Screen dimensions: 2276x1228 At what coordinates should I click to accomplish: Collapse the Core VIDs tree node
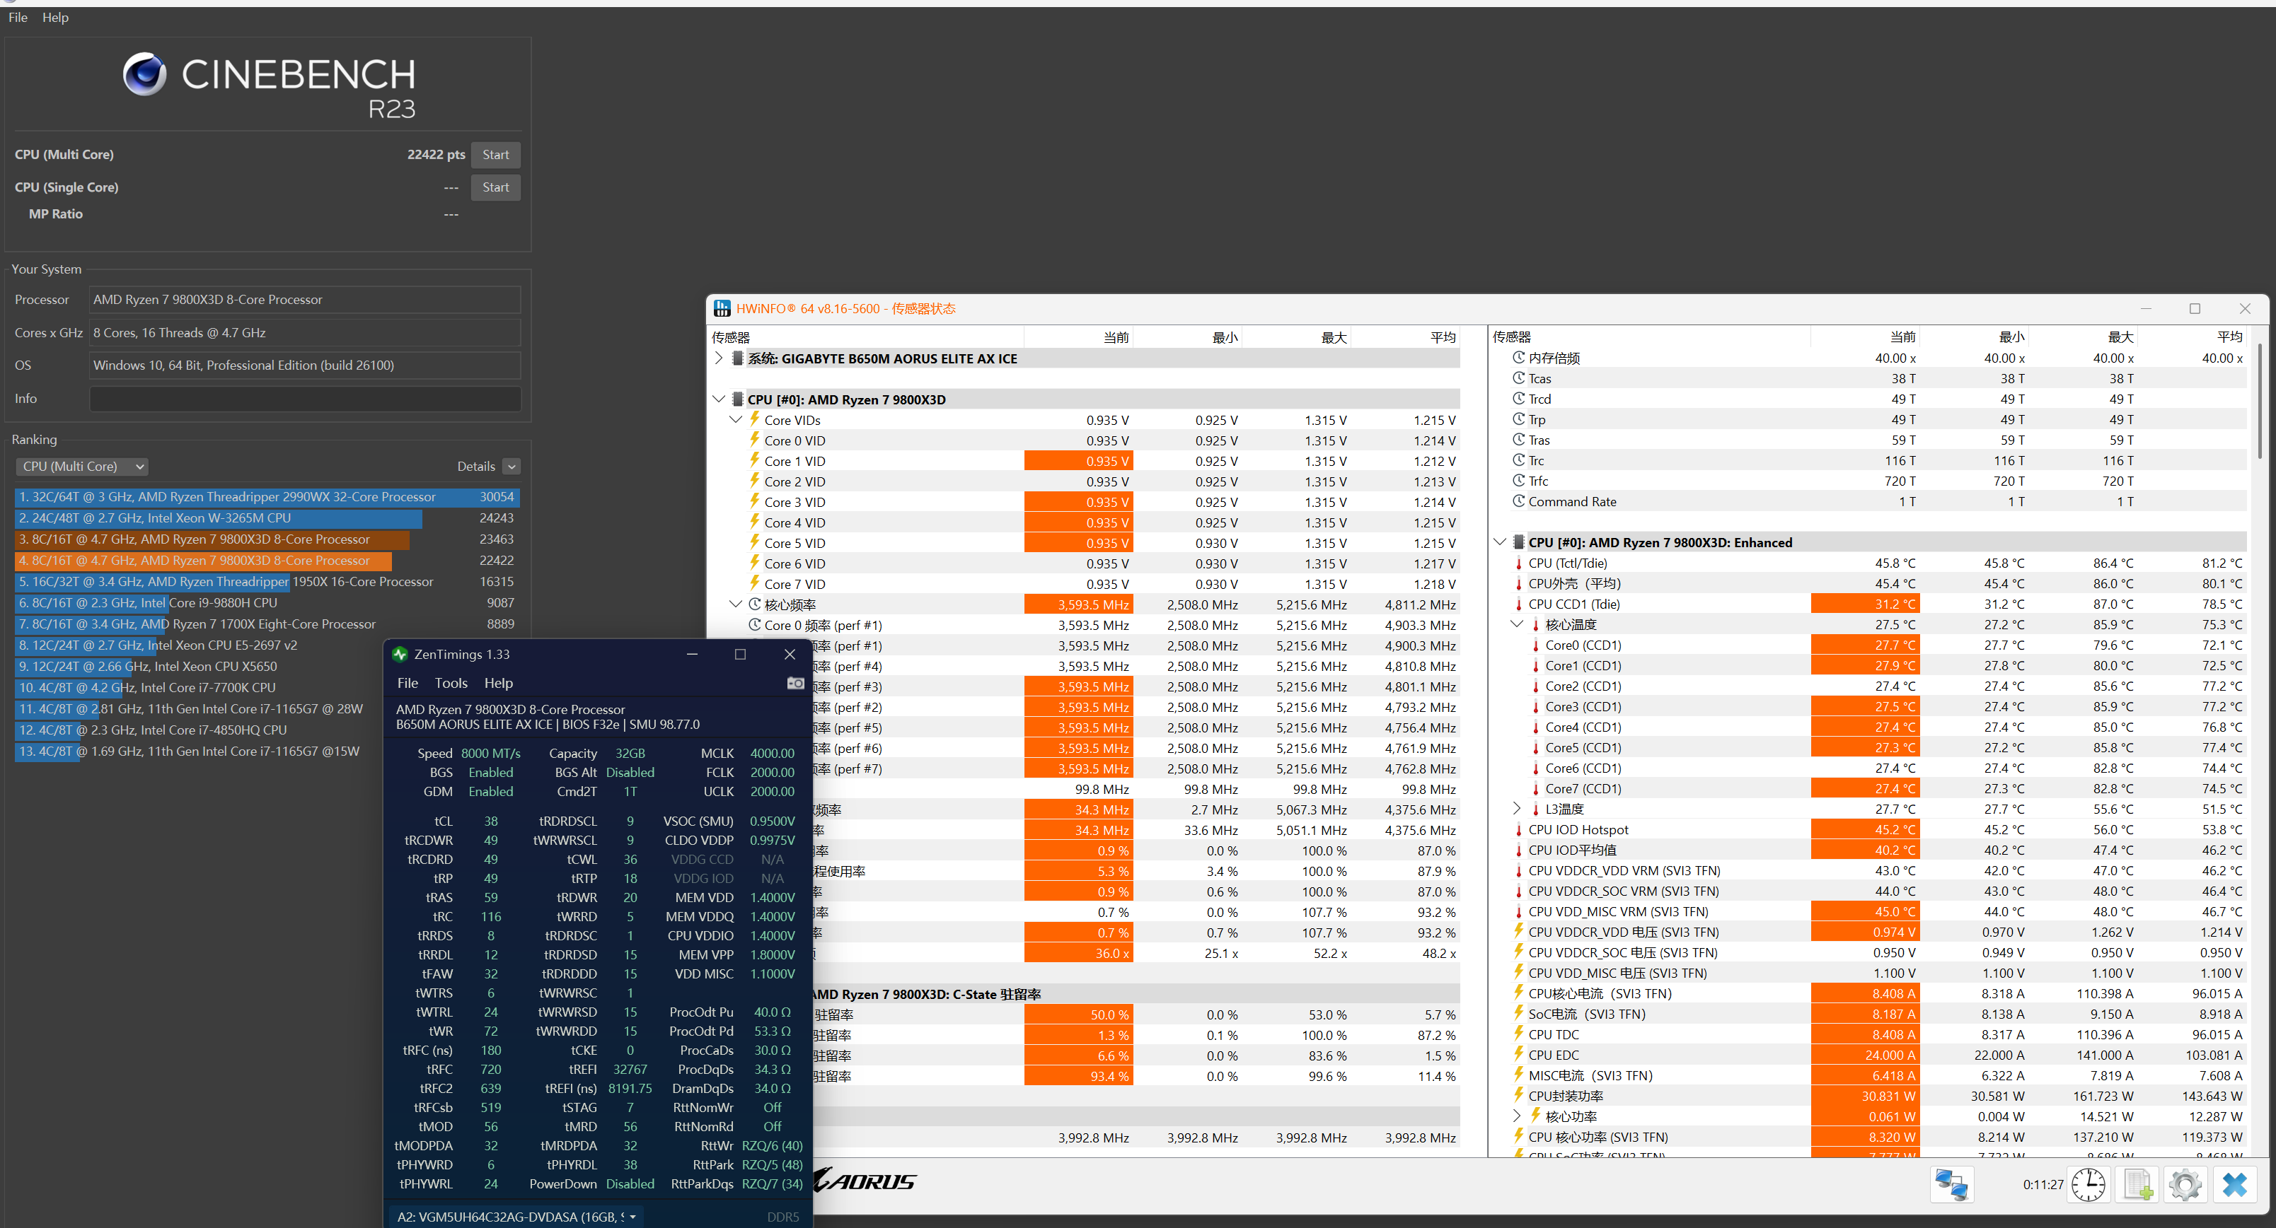click(x=735, y=420)
